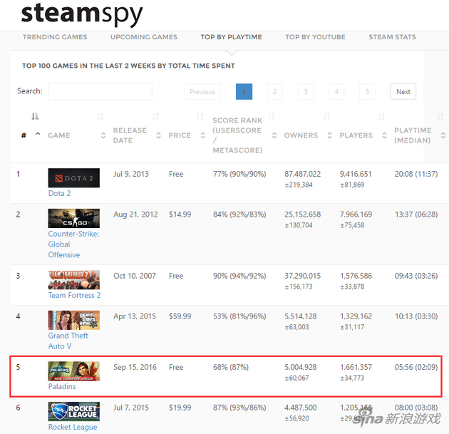Image resolution: width=449 pixels, height=434 pixels.
Task: Go to page 3
Action: click(306, 92)
